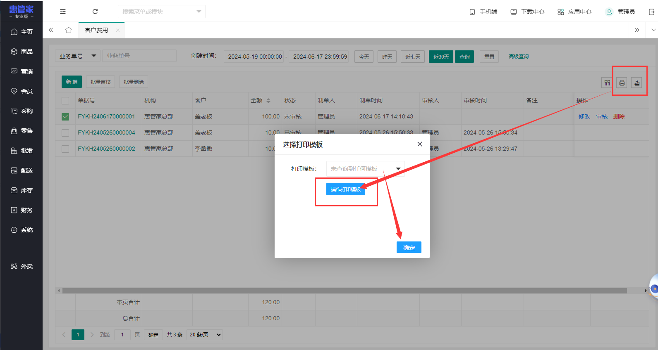Open the 外卖 takeout sidebar item
This screenshot has height=350, width=658.
pos(22,266)
